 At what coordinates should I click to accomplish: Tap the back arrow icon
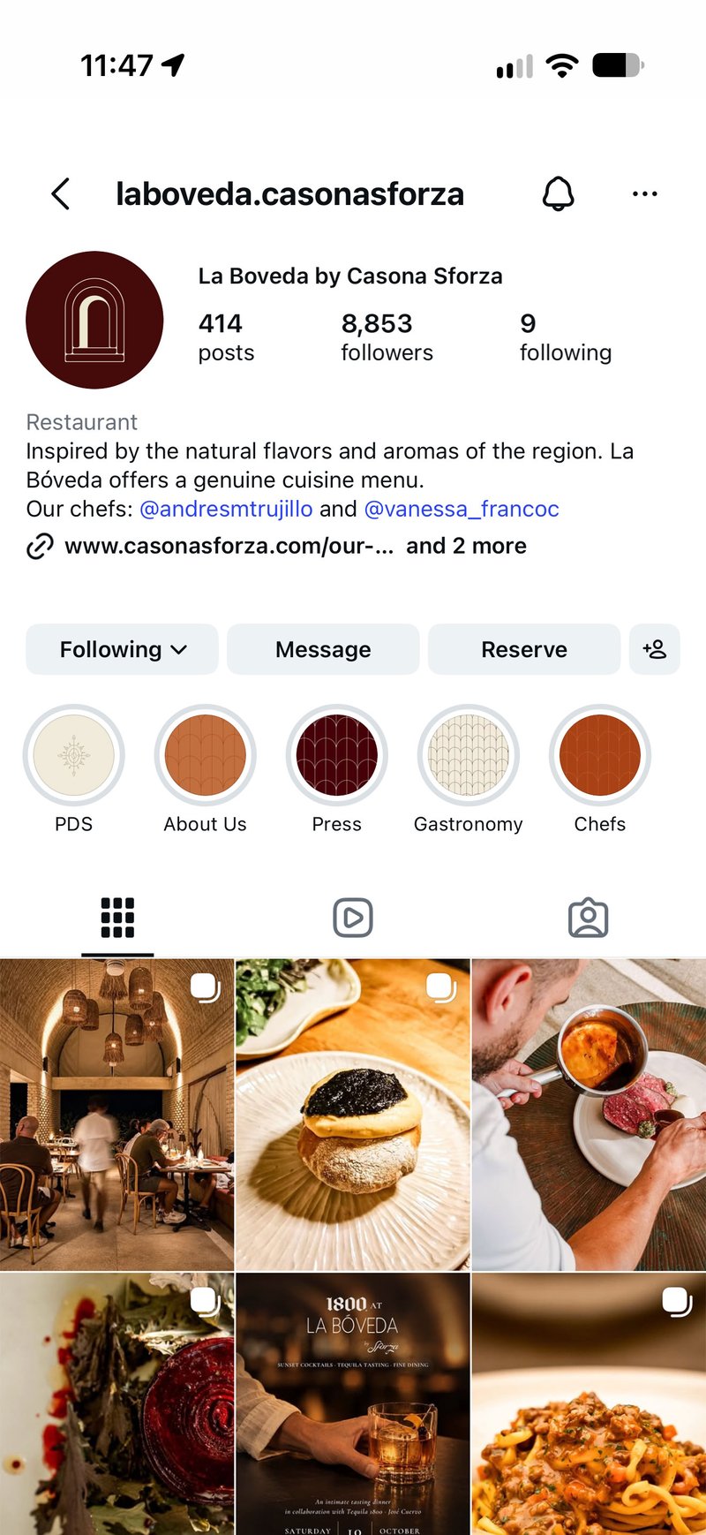click(61, 193)
